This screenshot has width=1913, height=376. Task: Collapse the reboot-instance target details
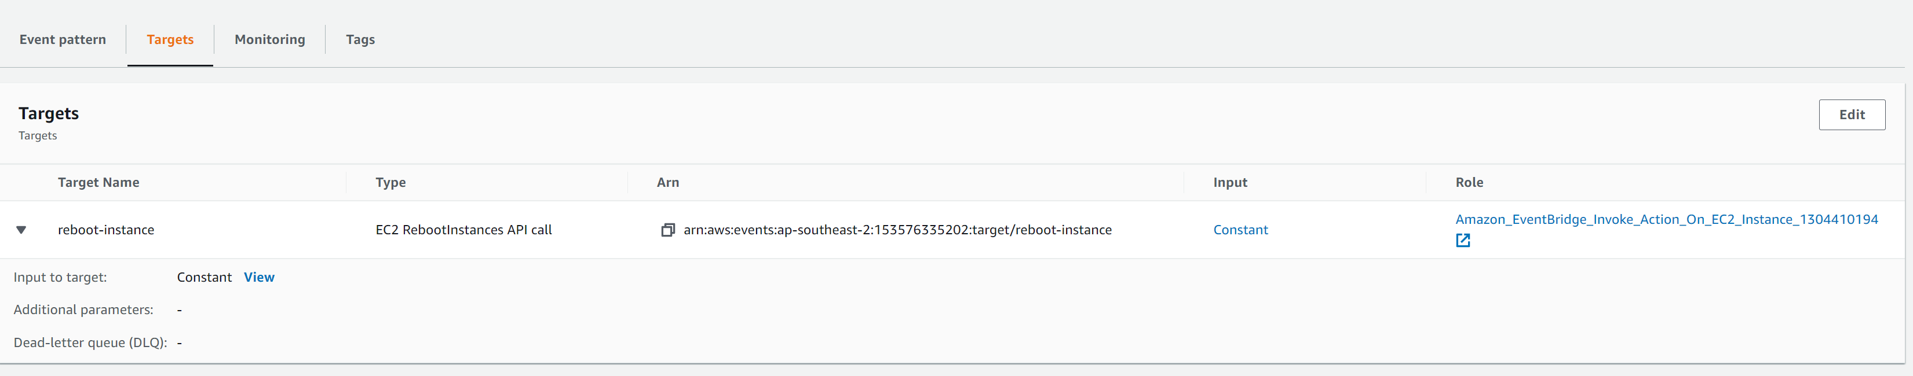(x=21, y=230)
